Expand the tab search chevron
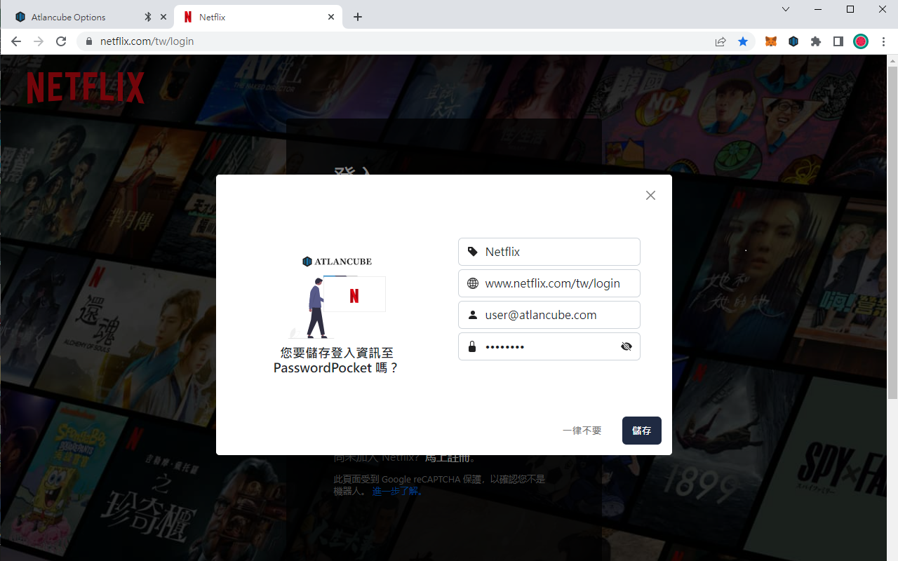Viewport: 898px width, 561px height. (x=786, y=9)
